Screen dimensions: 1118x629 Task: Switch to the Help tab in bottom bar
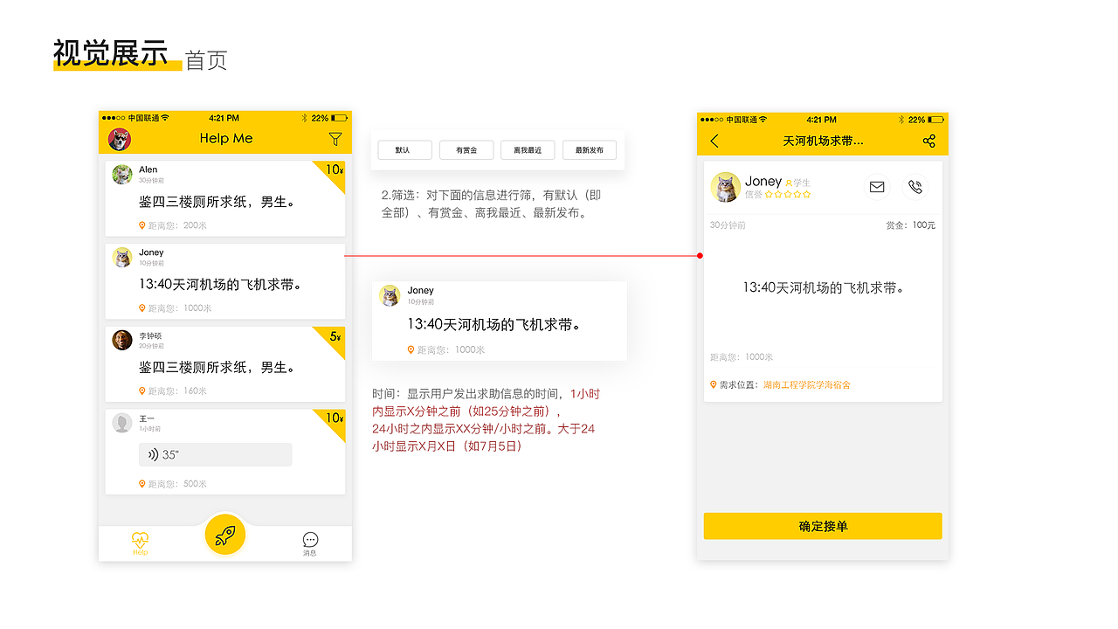141,543
